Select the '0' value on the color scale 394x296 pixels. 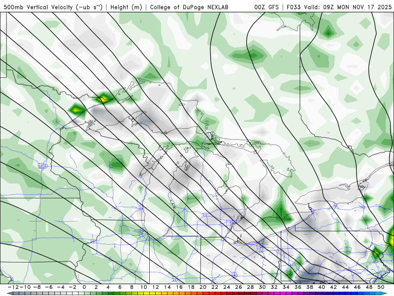point(84,287)
